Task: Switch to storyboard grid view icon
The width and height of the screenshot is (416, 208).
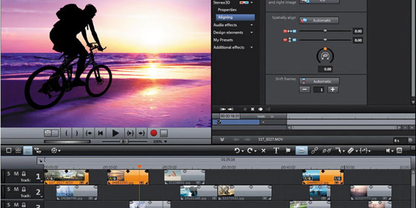Action: [x=18, y=151]
